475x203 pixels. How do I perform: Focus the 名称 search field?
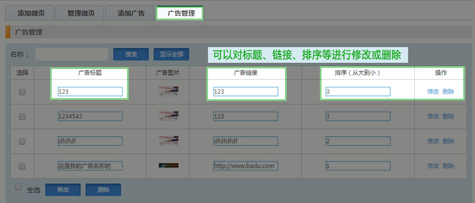72,54
